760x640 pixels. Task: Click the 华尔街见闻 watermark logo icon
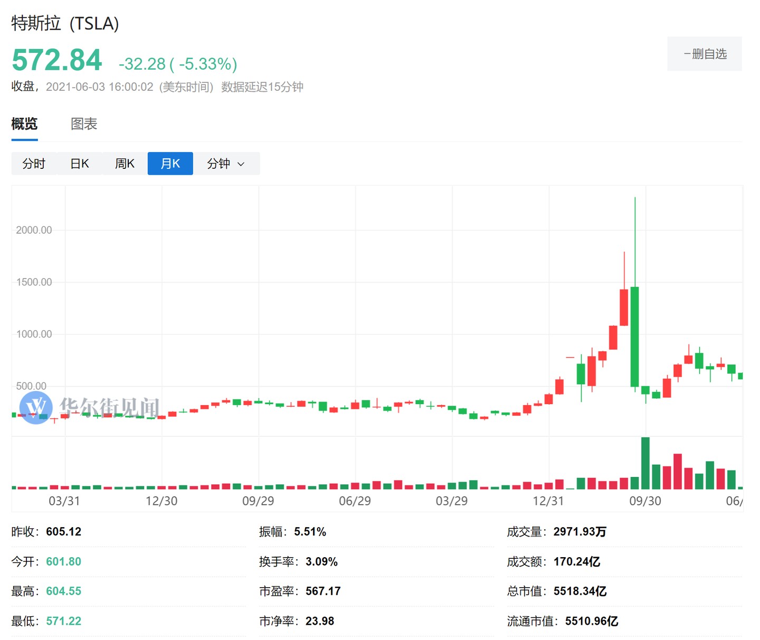point(36,407)
